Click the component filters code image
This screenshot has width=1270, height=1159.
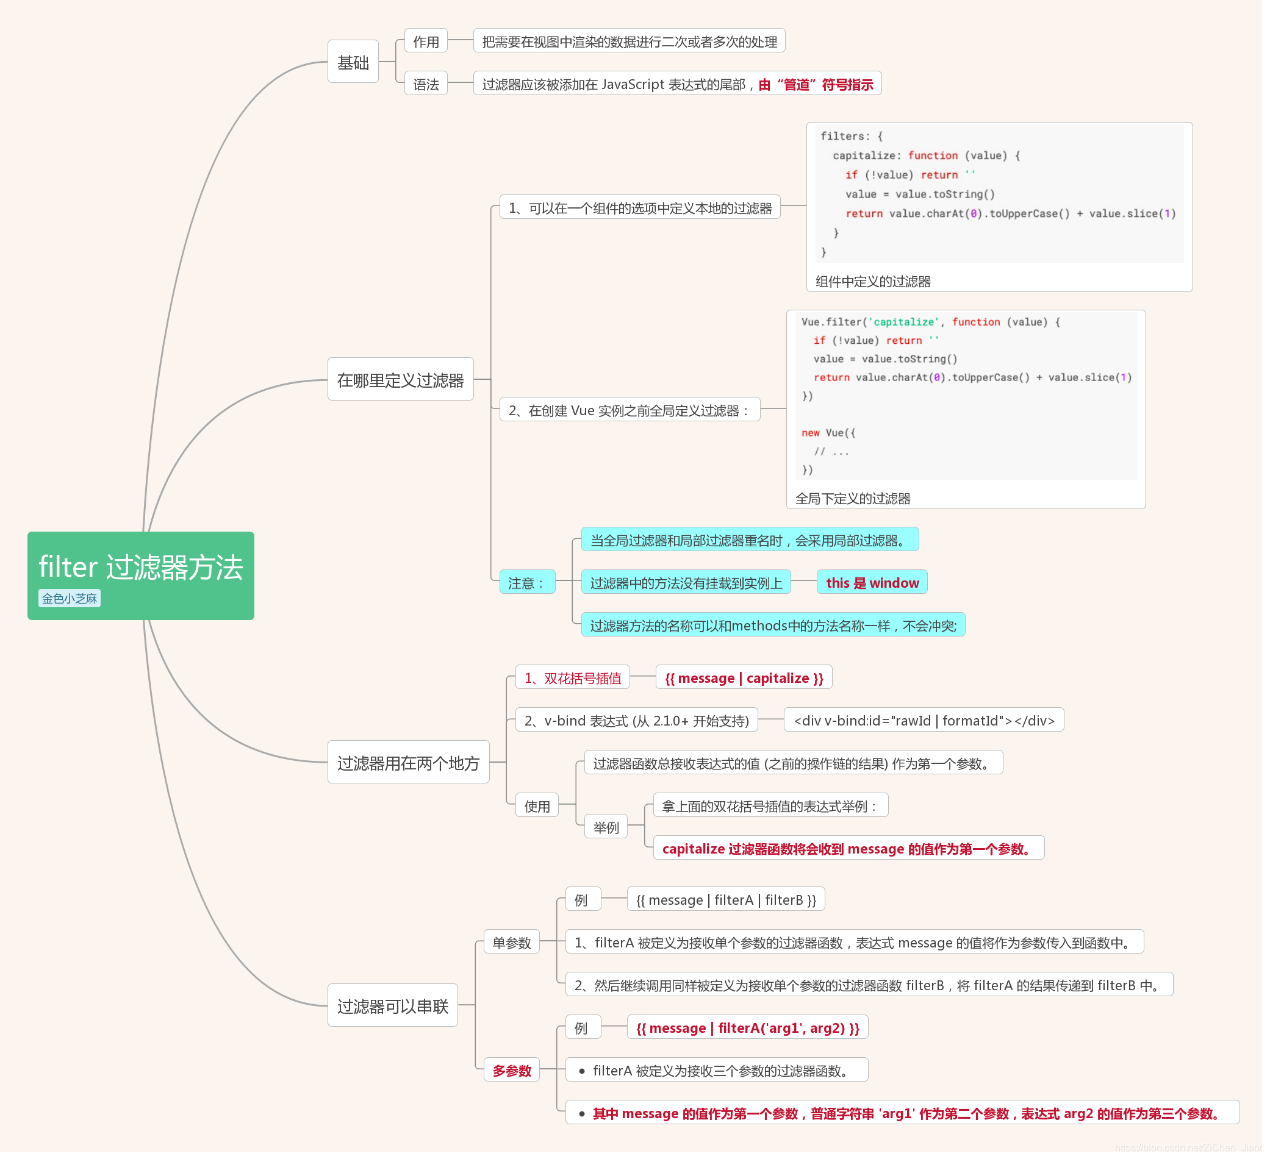click(x=1000, y=194)
